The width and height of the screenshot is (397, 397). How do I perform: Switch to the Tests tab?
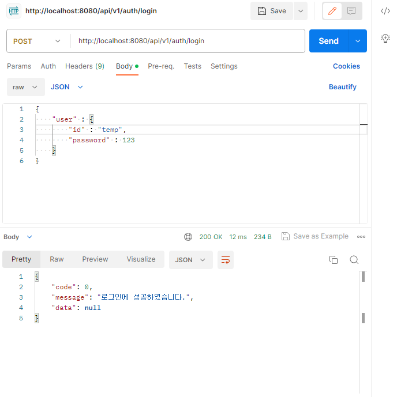click(192, 66)
